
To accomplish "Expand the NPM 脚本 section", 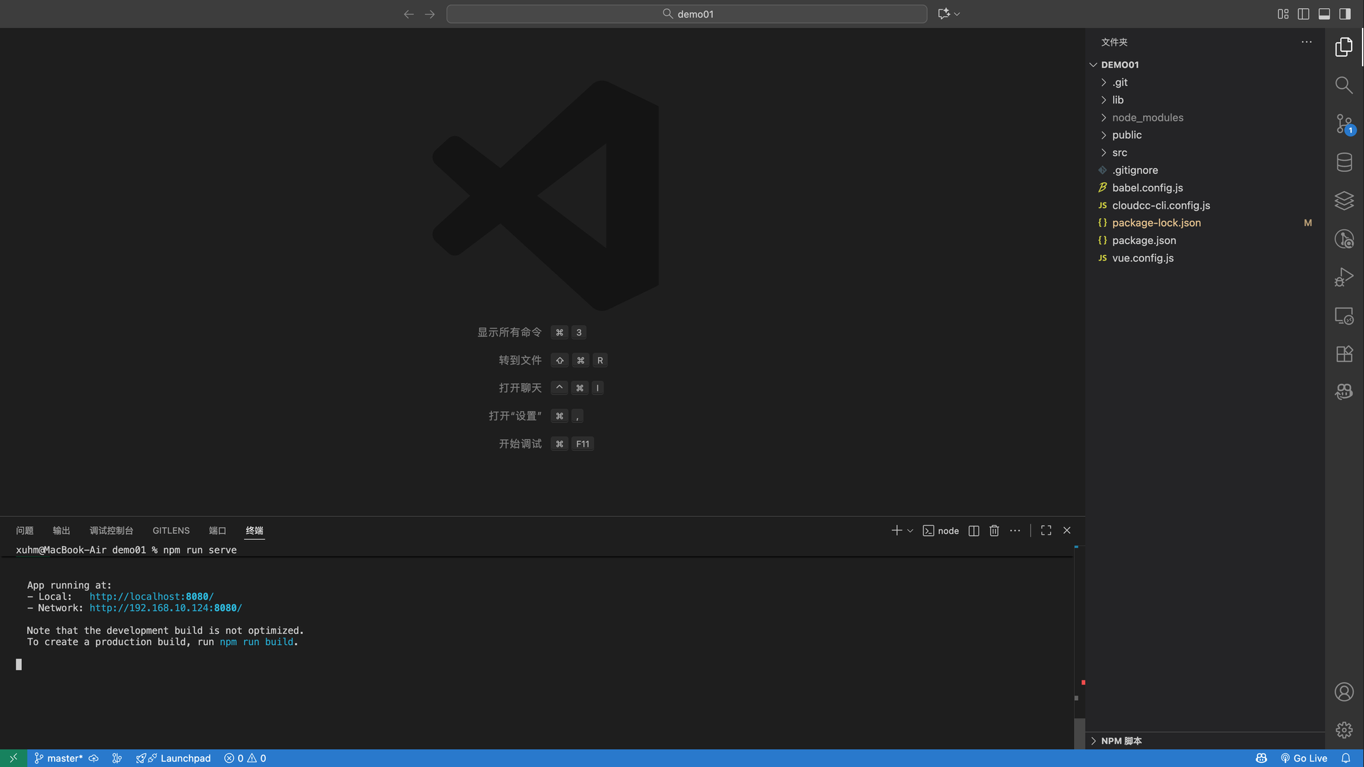I will pos(1121,741).
